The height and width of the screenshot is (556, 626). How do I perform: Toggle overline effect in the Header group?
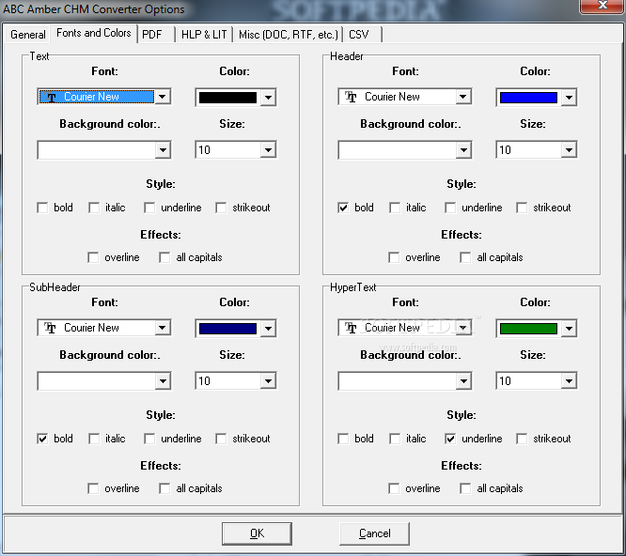pos(394,257)
